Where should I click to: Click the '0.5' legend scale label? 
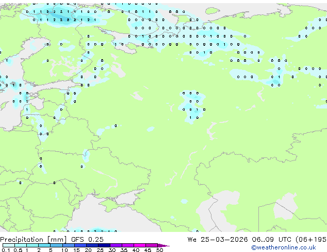[18, 250]
